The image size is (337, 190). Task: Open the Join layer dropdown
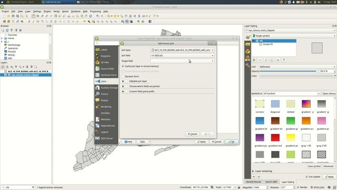[182, 50]
